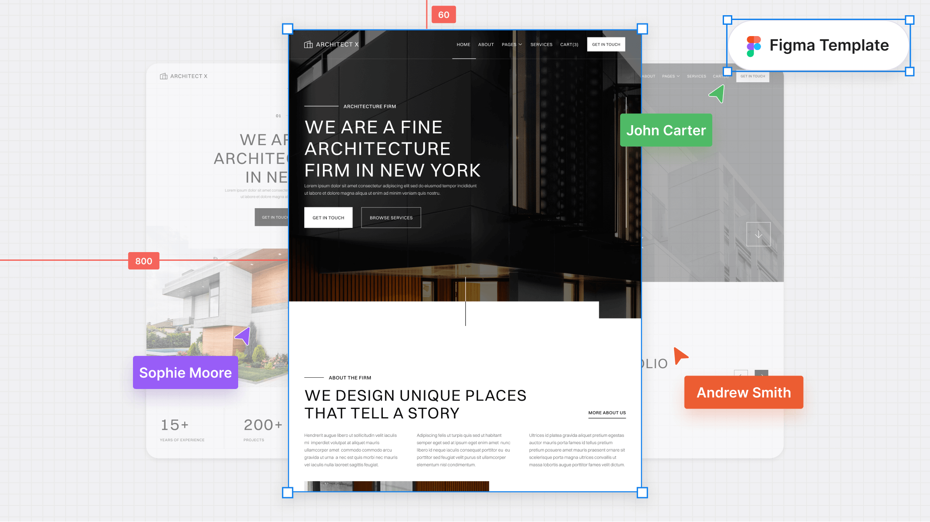Toggle the top ruler marker at 60
The width and height of the screenshot is (930, 522).
pos(443,14)
